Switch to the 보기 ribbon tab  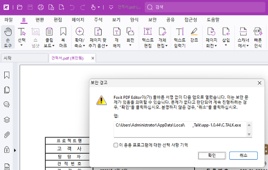click(116, 20)
